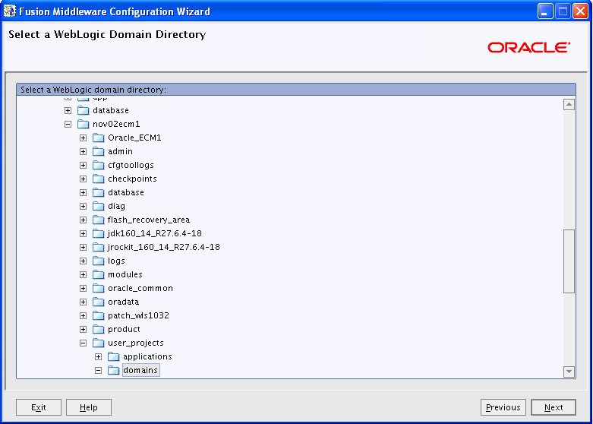Click the wizard icon in title bar

[x=9, y=11]
